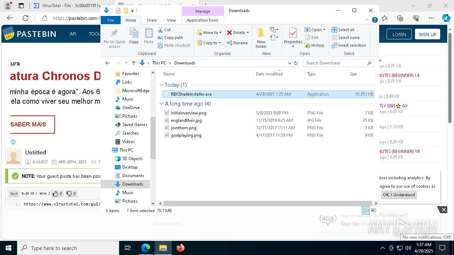Screen dimensions: 454x255
Task: Click Pastebin LOGIN button
Action: 399,34
